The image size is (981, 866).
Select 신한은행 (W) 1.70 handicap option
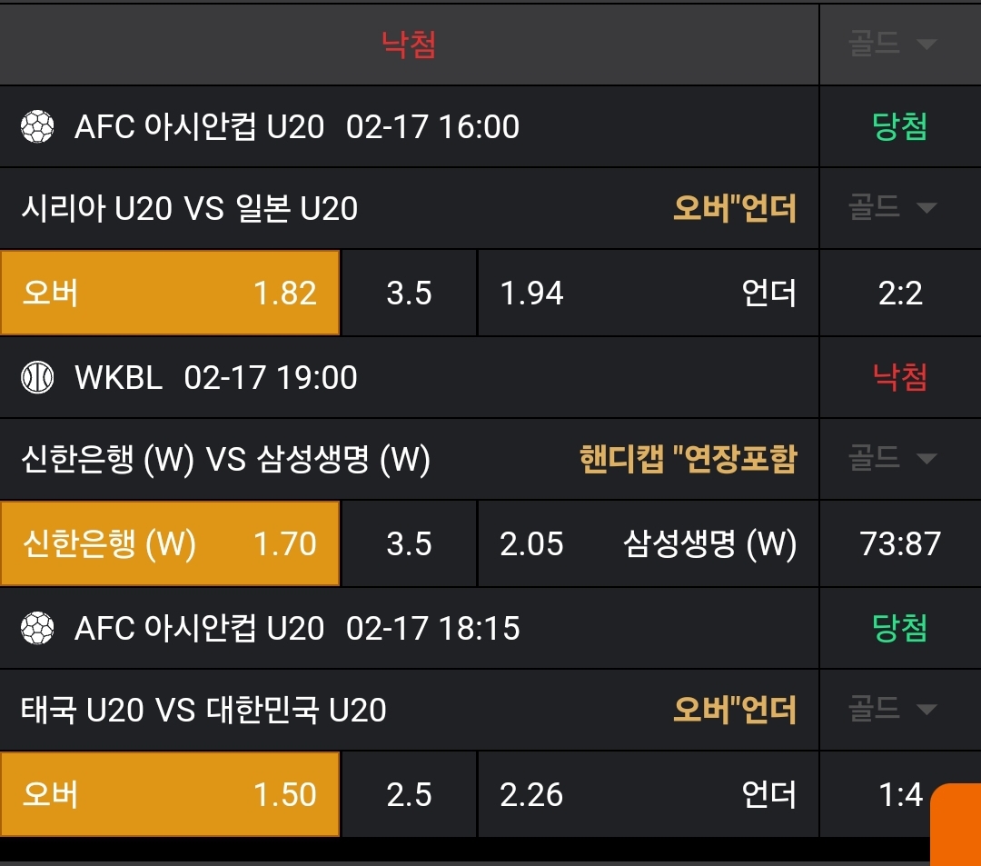[x=170, y=544]
